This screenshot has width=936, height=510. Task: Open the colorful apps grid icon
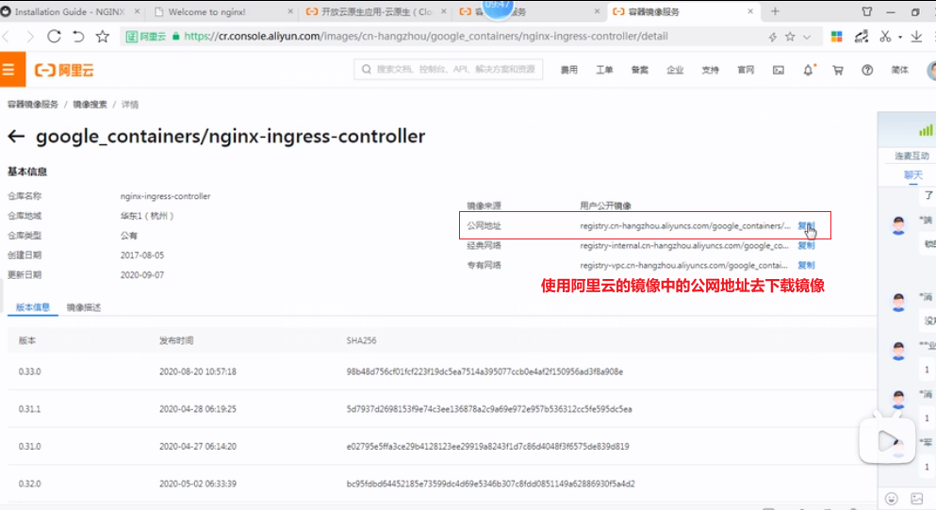[837, 37]
